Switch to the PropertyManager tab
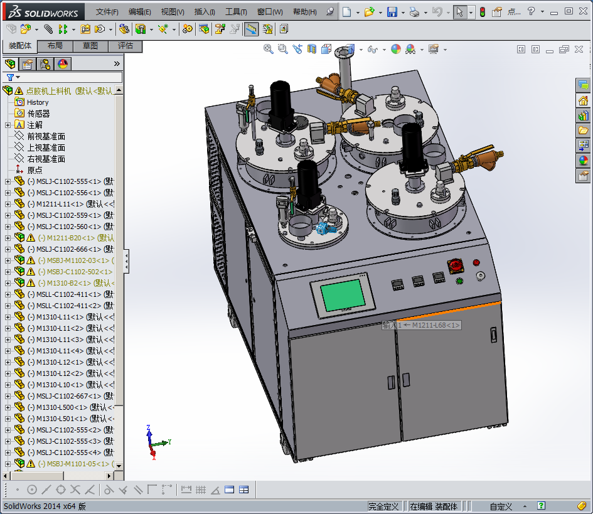Screen dimensions: 593x514 tap(28, 63)
